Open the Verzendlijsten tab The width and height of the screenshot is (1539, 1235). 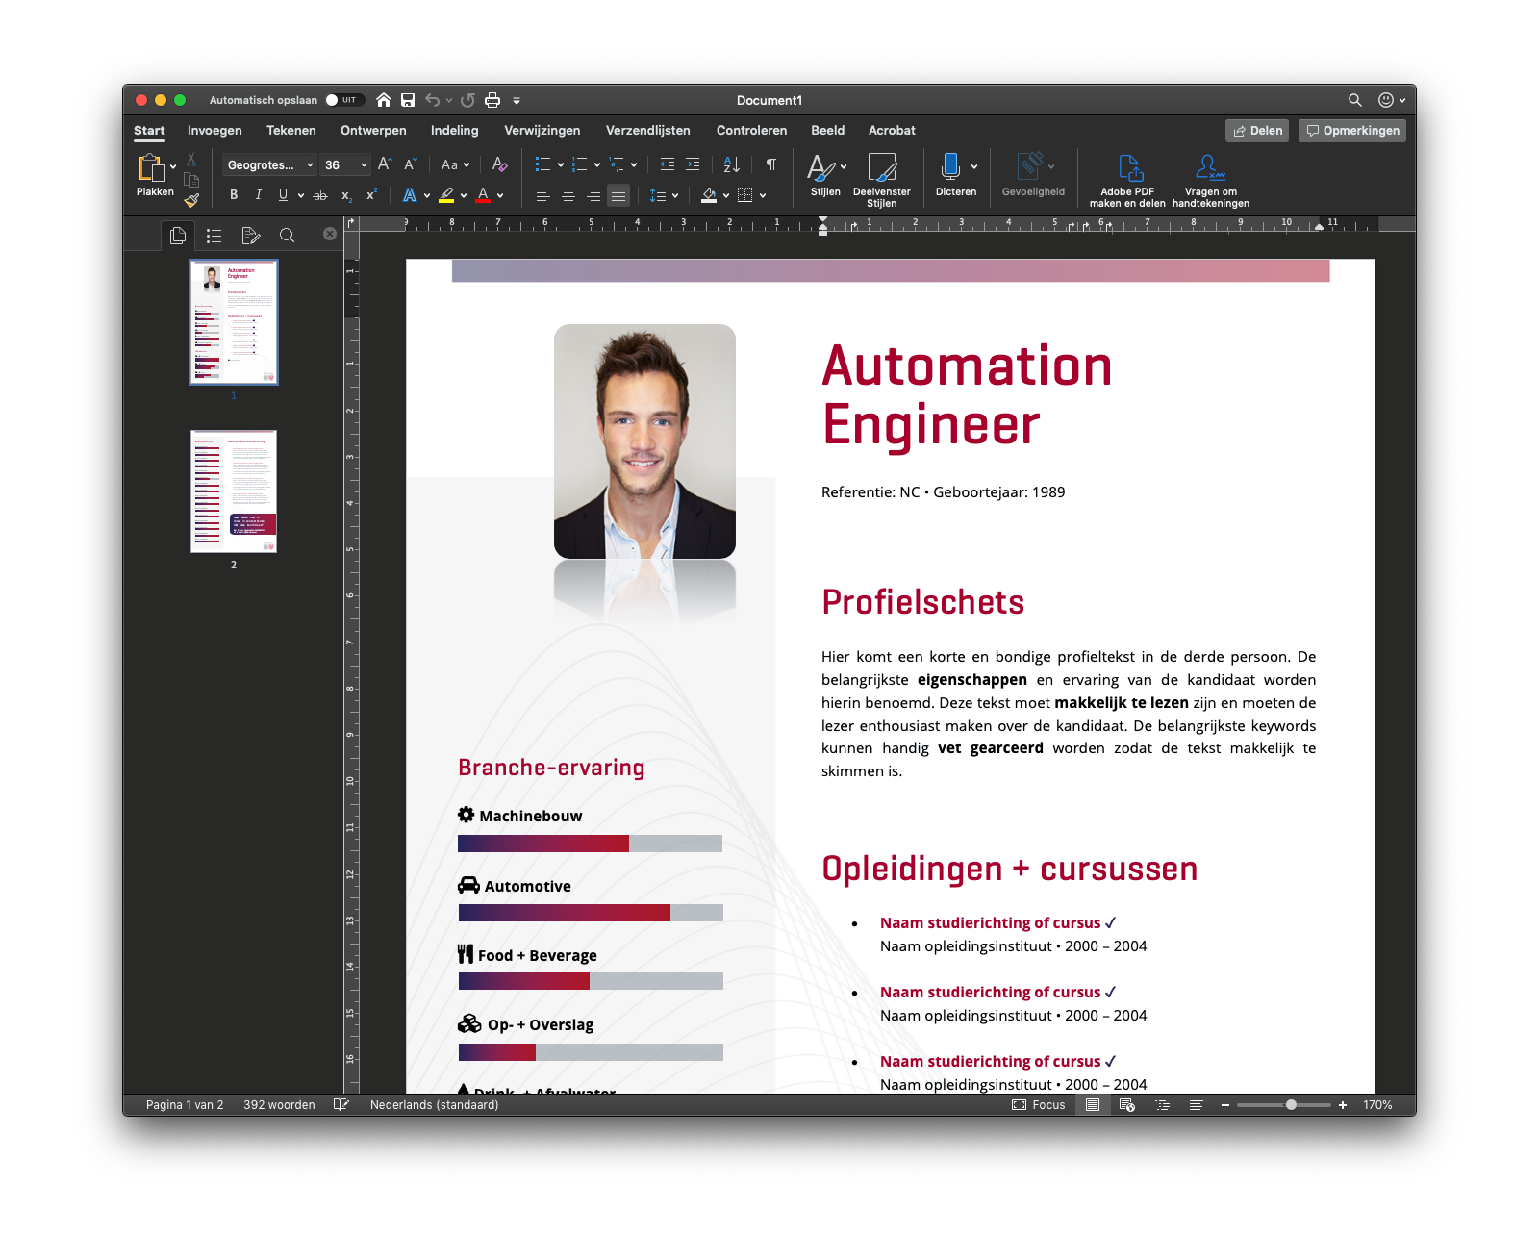point(647,131)
